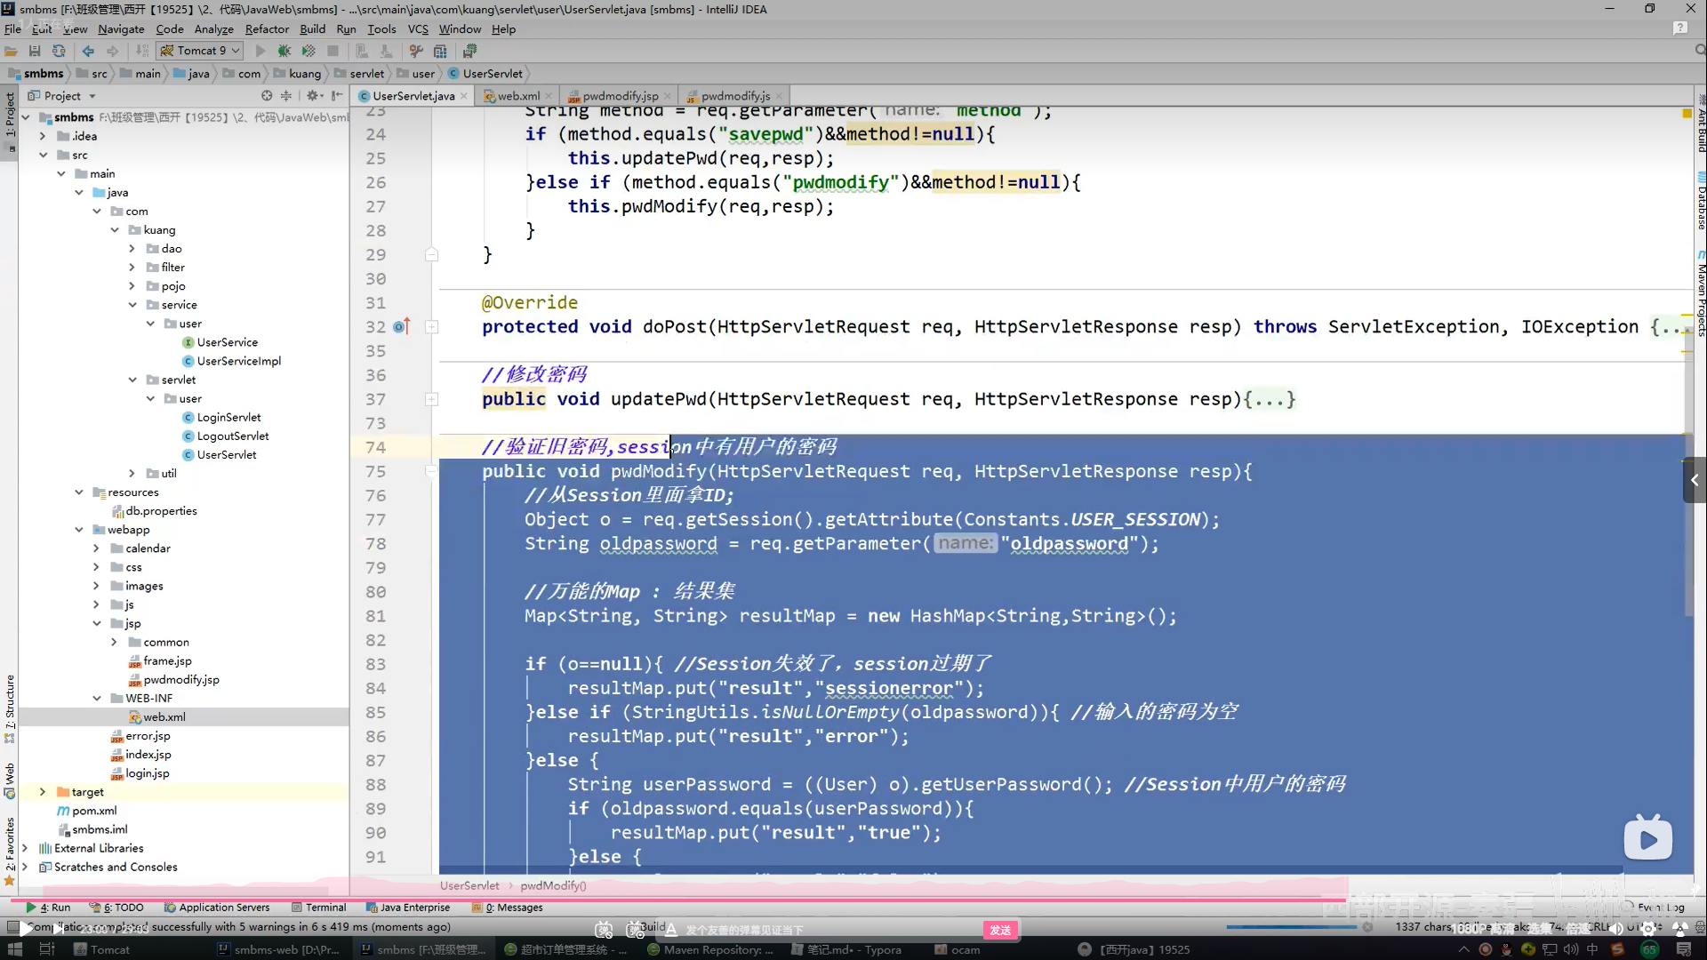Open Project Structure toolbar icon

(440, 51)
